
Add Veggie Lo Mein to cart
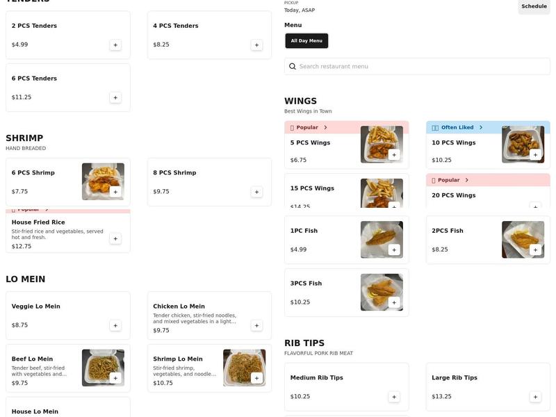point(115,325)
